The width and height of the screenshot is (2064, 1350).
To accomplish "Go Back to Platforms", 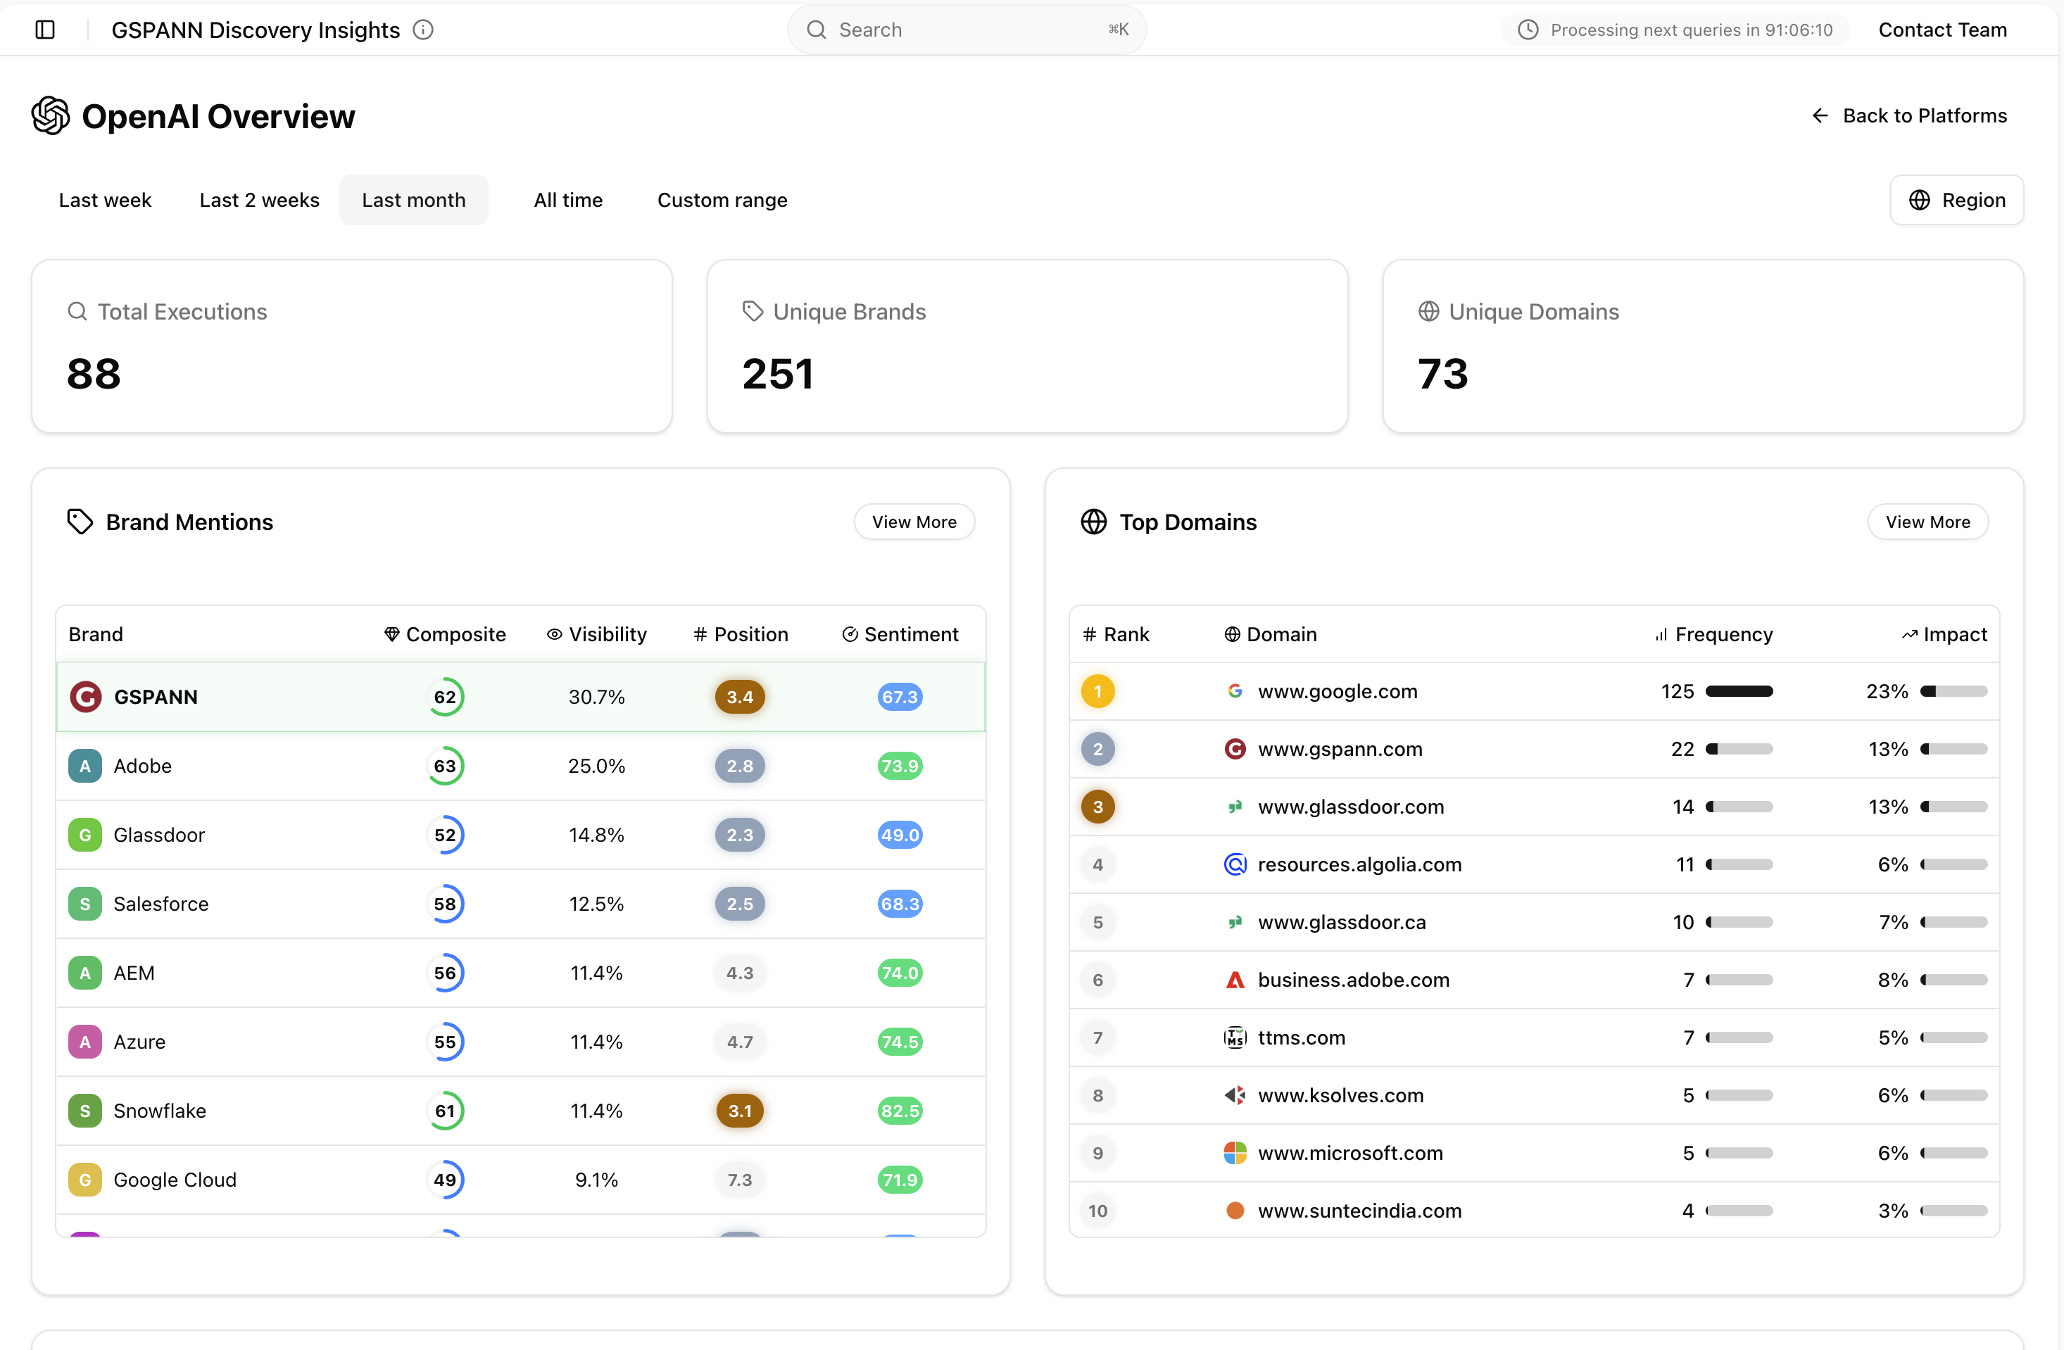I will coord(1908,115).
